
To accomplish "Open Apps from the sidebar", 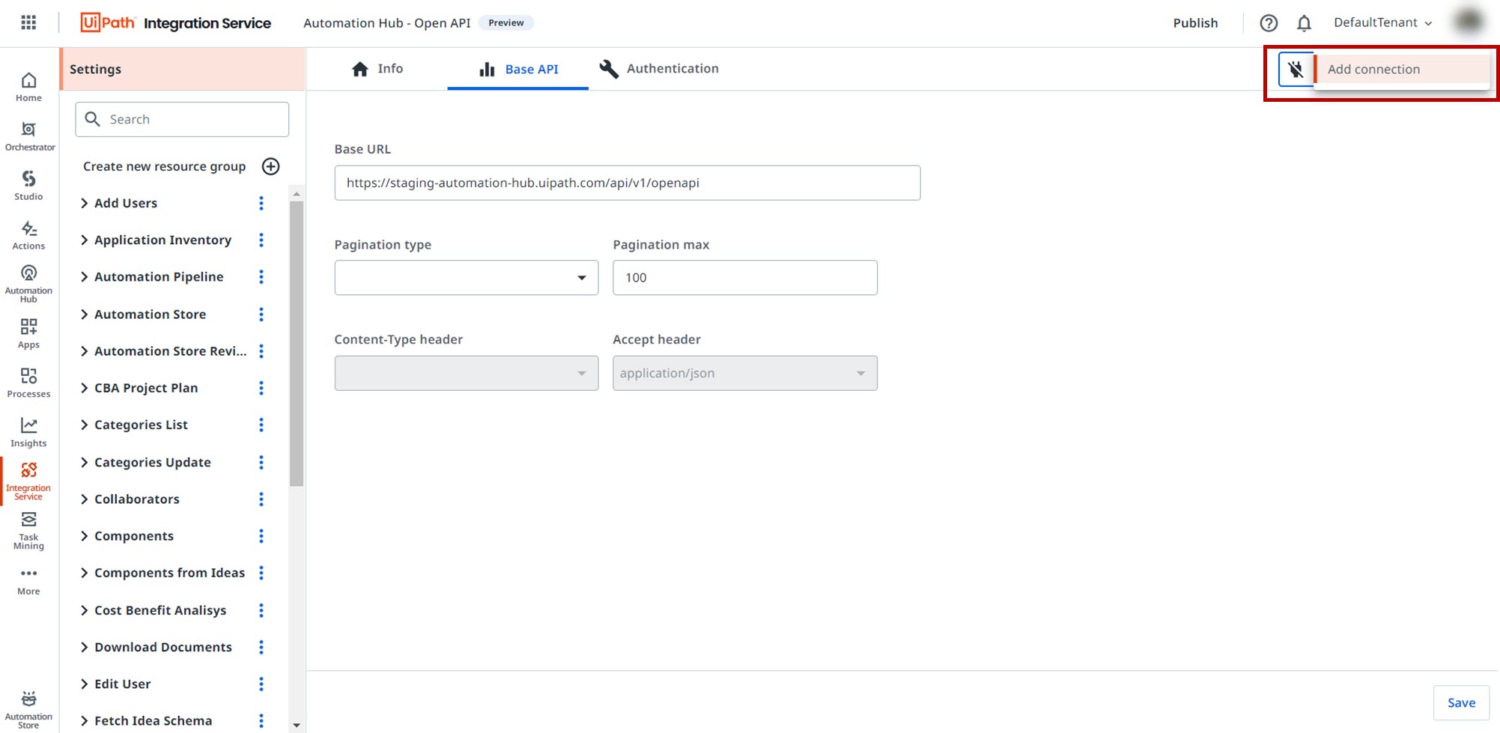I will [x=28, y=334].
